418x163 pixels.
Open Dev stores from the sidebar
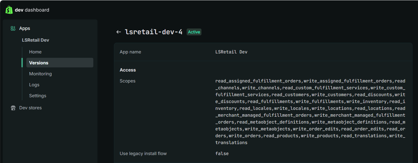(30, 108)
